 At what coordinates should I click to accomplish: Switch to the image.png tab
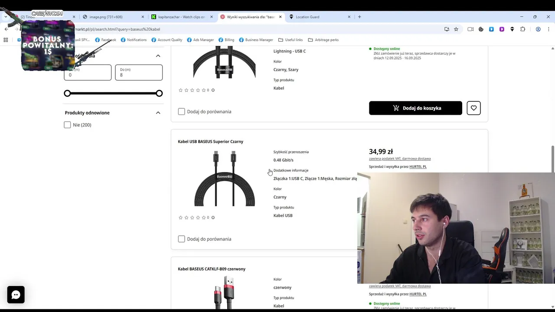(x=114, y=17)
